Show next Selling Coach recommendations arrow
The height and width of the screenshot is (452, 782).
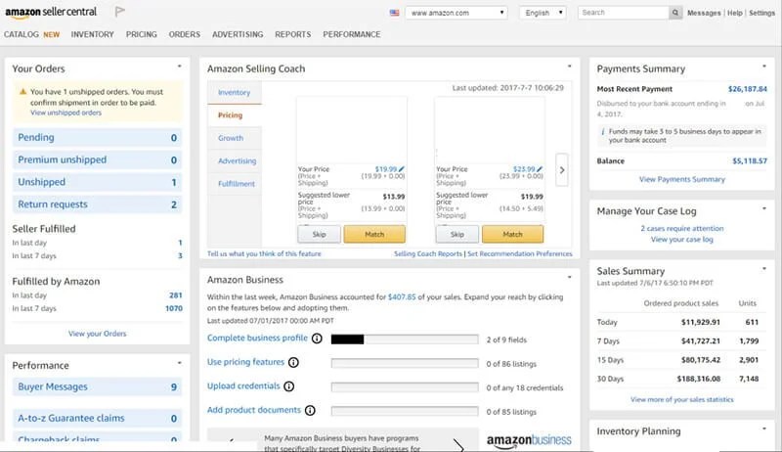pyautogui.click(x=562, y=170)
